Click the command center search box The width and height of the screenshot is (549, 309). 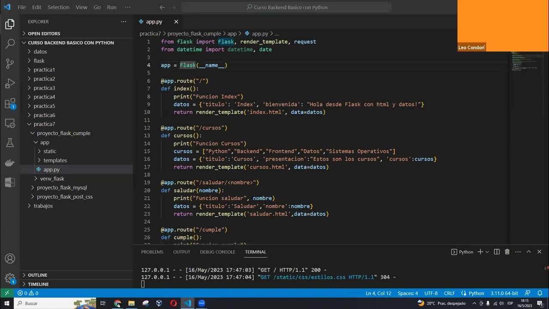coord(286,7)
